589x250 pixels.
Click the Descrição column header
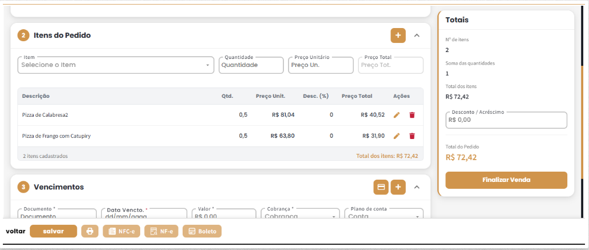tap(35, 96)
